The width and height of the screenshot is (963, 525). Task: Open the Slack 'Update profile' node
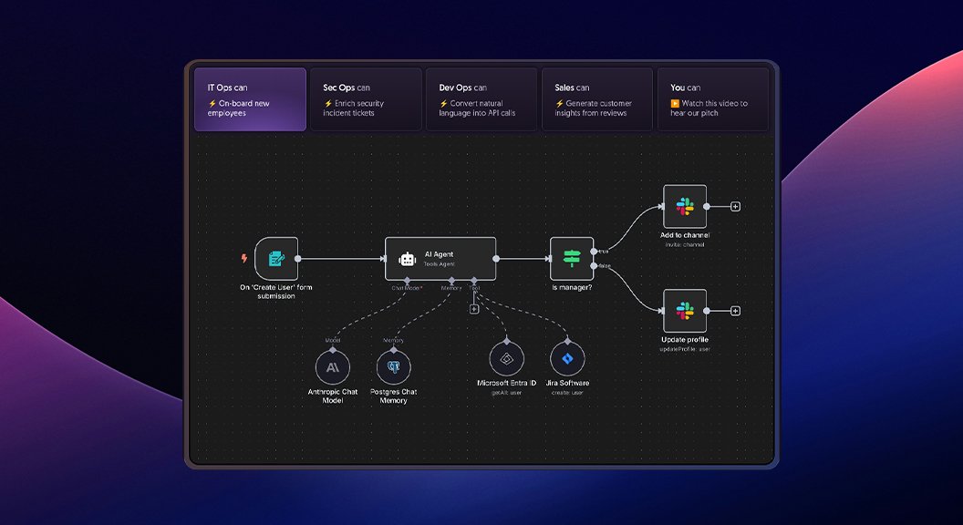click(685, 311)
